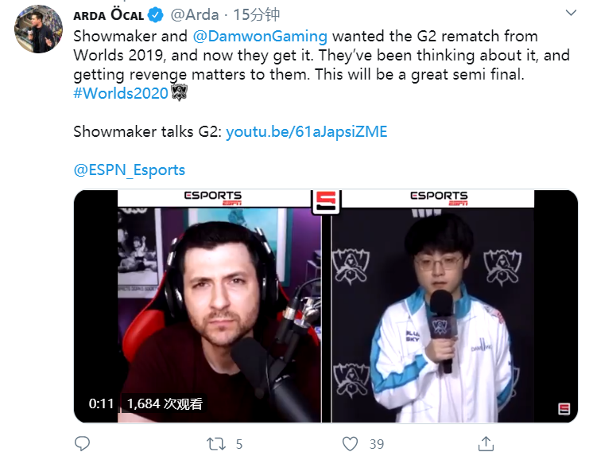Screen dimensions: 589x456
Task: Follow the #Worlds2020 hashtag
Action: click(x=121, y=93)
